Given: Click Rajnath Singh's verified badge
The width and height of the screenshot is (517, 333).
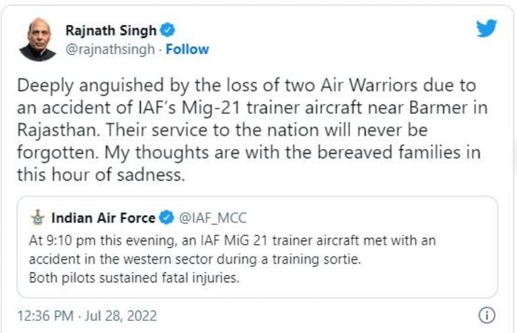Looking at the screenshot, I should pos(170,30).
